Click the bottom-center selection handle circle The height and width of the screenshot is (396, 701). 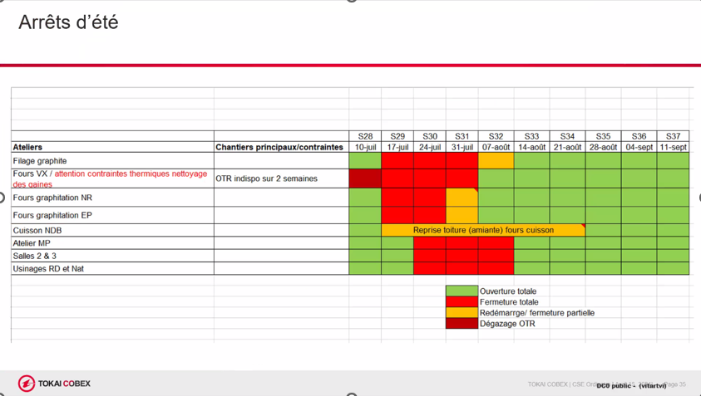coord(351,394)
